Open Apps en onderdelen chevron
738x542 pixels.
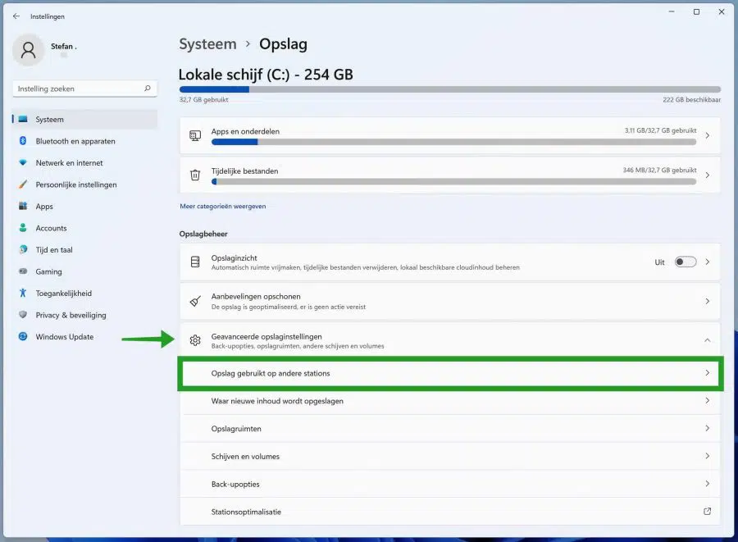coord(708,135)
